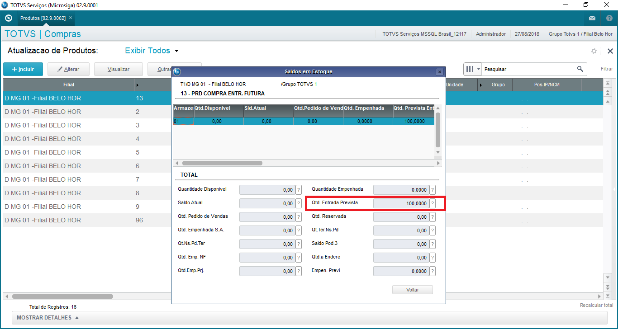This screenshot has width=618, height=329.
Task: Click the Empen. Previ total field
Action: pos(401,271)
